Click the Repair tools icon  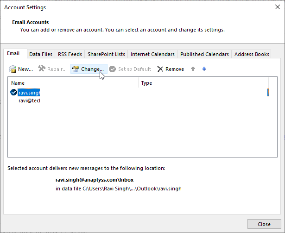[x=42, y=69]
